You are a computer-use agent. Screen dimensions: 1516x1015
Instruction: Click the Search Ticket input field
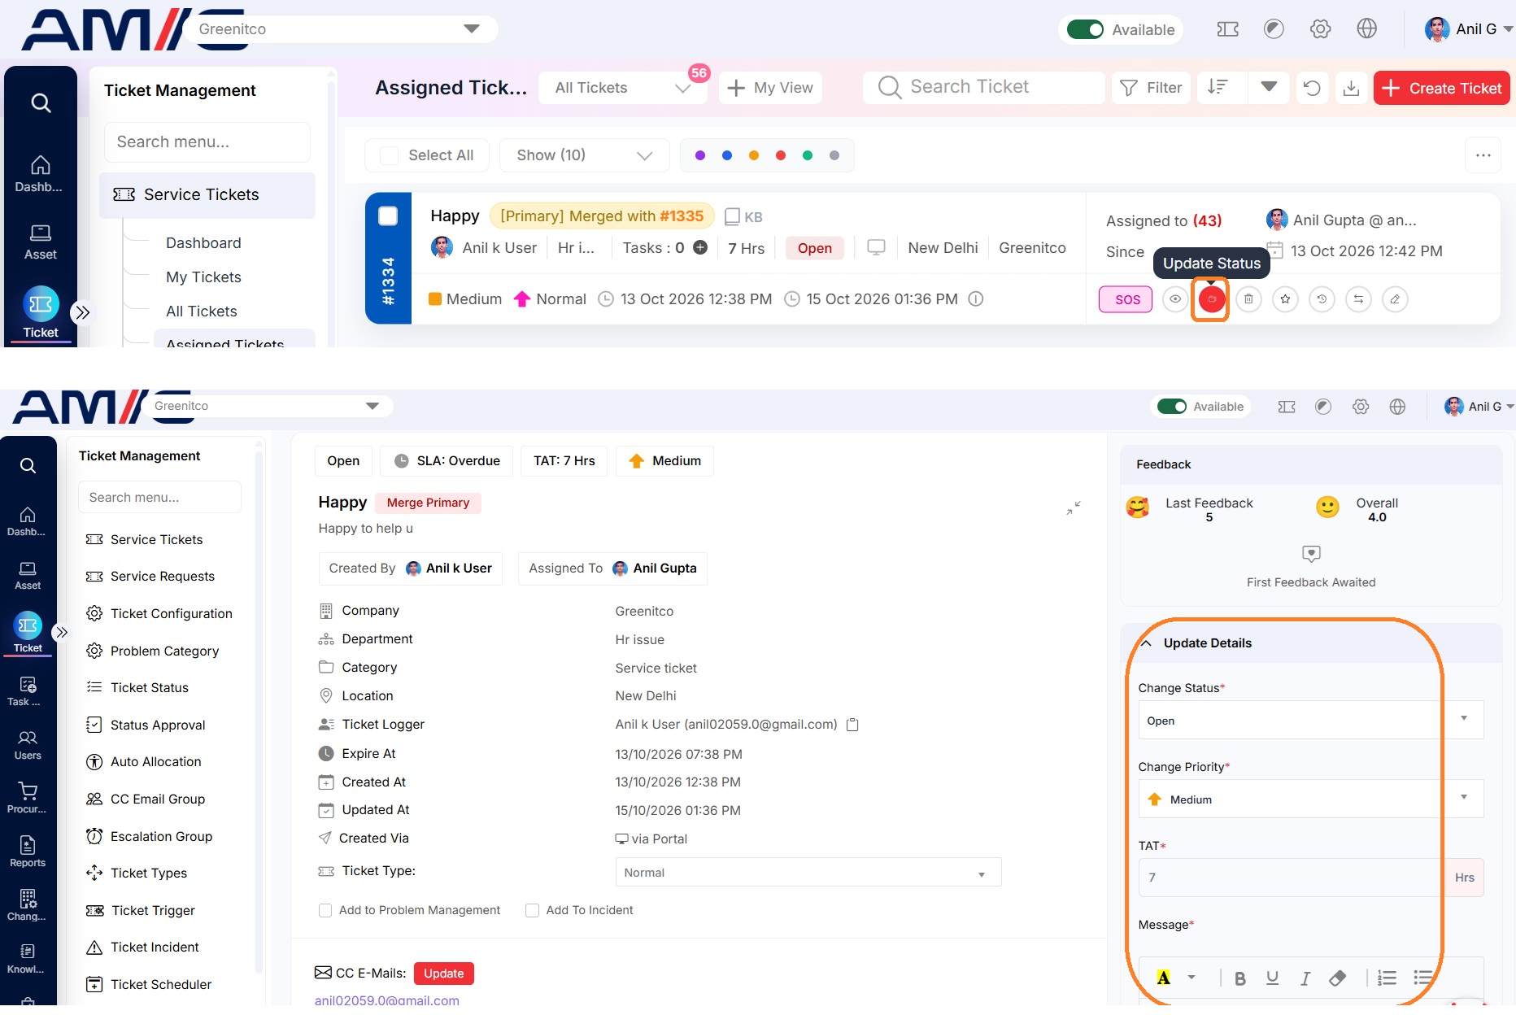pos(984,87)
